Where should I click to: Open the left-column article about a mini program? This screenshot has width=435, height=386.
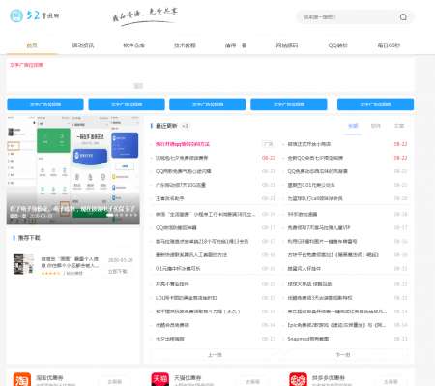(x=206, y=214)
